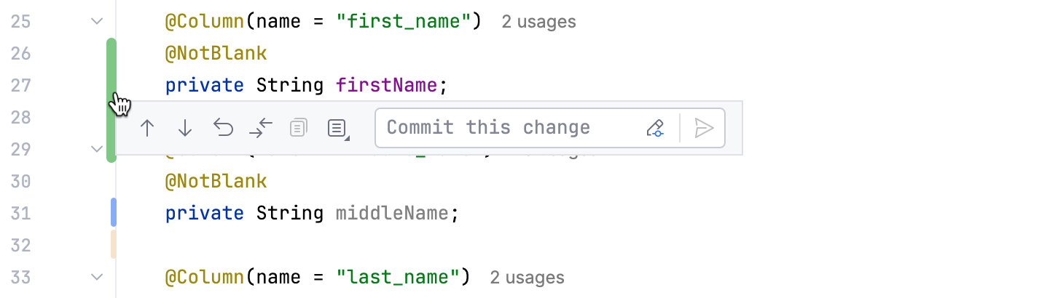Click the rollback (undo arrow) icon
This screenshot has width=1039, height=298.
[223, 129]
